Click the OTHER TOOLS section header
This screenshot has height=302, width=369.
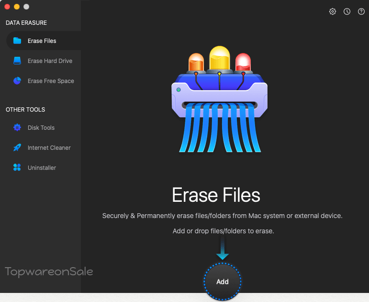click(x=25, y=110)
